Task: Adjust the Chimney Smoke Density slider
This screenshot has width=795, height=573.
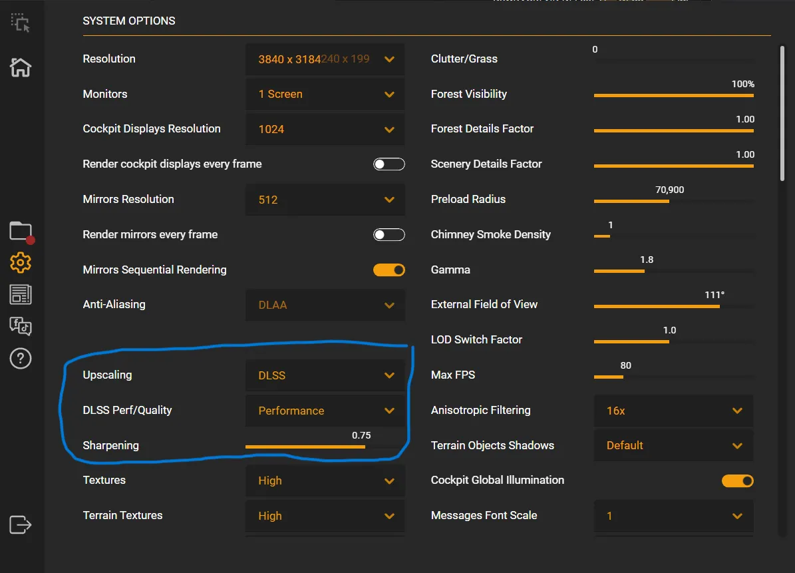Action: click(x=674, y=236)
